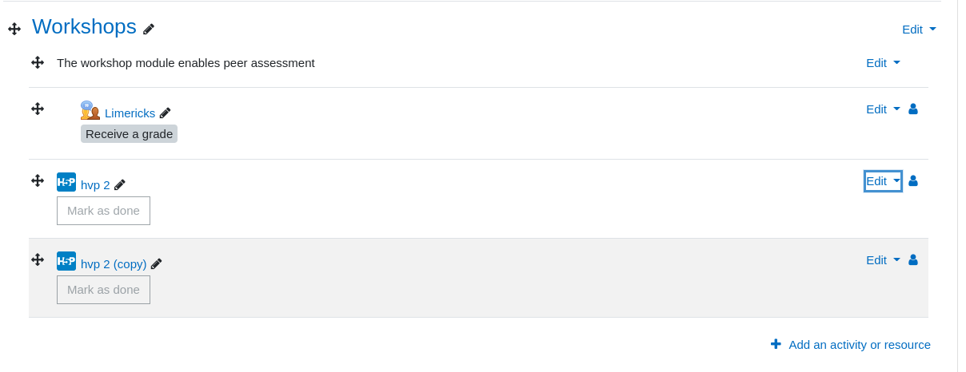
Task: Toggle Mark as done for hvp 2 (copy)
Action: pyautogui.click(x=103, y=290)
